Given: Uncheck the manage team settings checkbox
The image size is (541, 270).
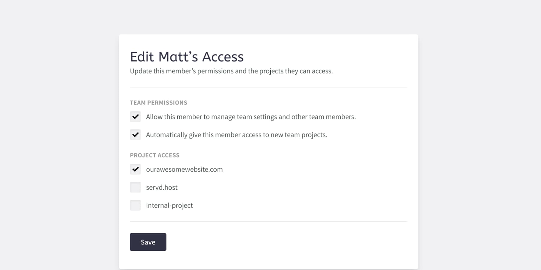Looking at the screenshot, I should [x=135, y=117].
